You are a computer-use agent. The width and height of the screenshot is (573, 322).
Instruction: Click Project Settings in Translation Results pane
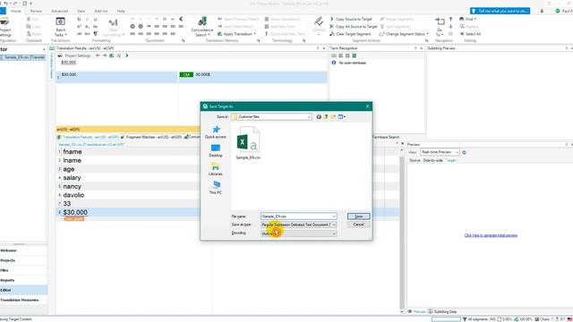tap(74, 55)
